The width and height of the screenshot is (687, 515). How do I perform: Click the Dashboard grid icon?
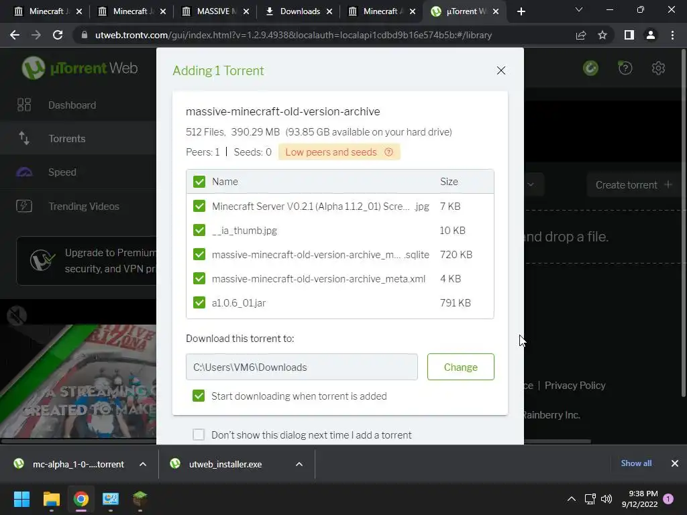[x=24, y=105]
